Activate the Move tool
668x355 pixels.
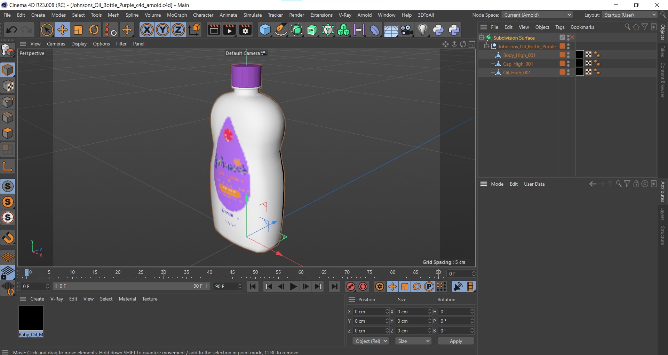63,30
